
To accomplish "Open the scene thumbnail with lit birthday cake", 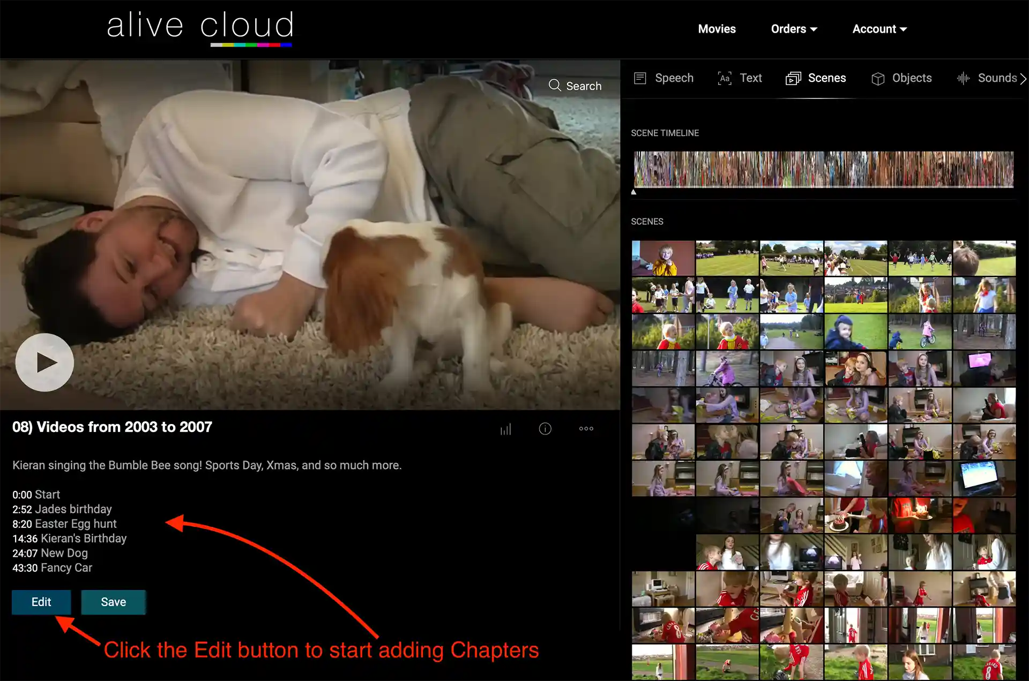I will coord(920,515).
